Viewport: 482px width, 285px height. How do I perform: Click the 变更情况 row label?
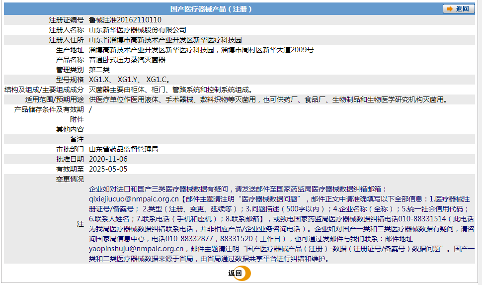pyautogui.click(x=70, y=179)
